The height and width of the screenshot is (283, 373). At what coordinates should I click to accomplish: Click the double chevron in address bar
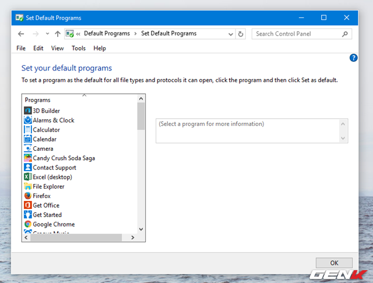[78, 34]
